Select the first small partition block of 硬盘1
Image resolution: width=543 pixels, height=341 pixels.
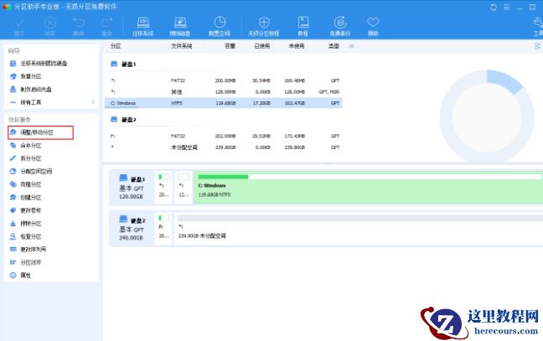(x=163, y=188)
